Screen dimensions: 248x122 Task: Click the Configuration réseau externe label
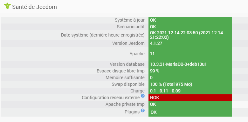[x=111, y=98]
